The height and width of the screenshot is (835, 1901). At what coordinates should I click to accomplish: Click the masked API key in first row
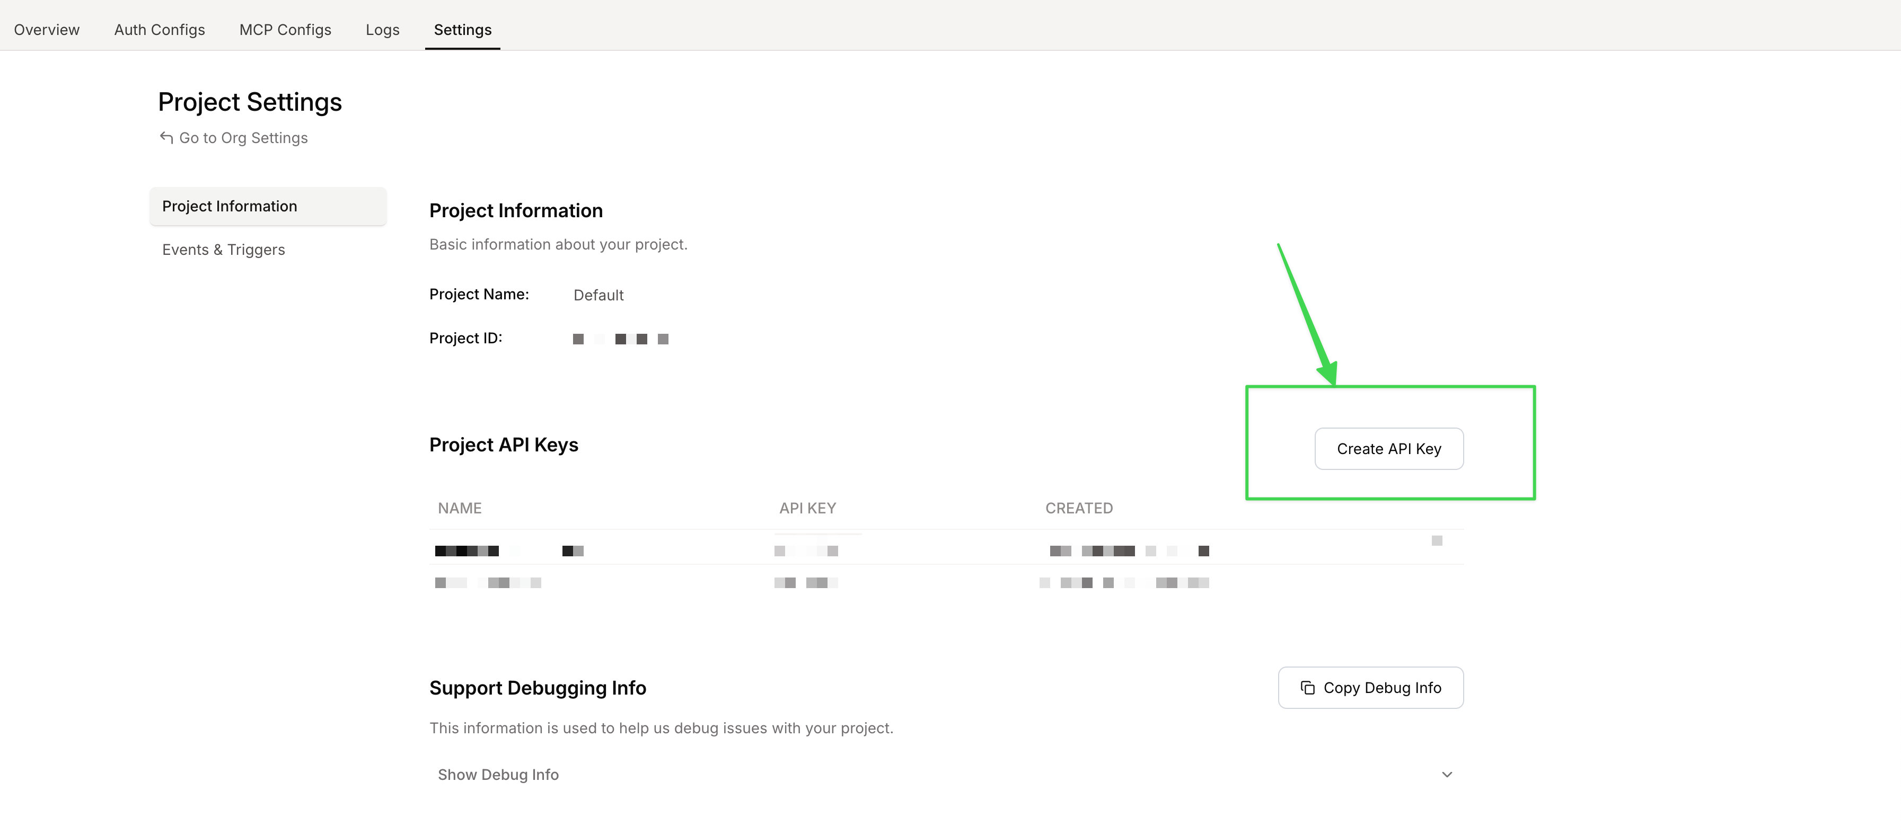point(806,551)
